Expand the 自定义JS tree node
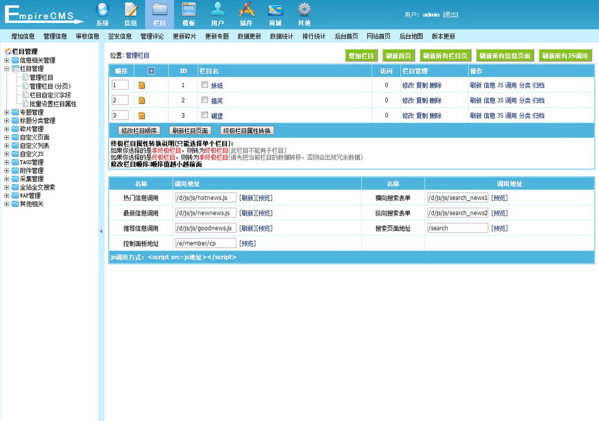The height and width of the screenshot is (421, 599). pos(6,154)
